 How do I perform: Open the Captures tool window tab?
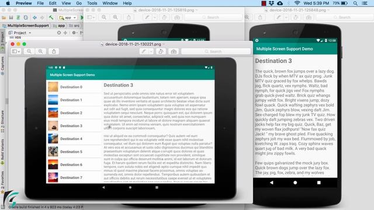2,65
